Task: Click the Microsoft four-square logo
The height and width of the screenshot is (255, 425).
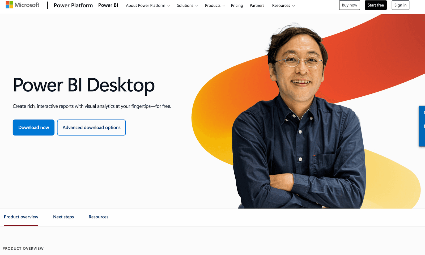Action: (x=9, y=5)
